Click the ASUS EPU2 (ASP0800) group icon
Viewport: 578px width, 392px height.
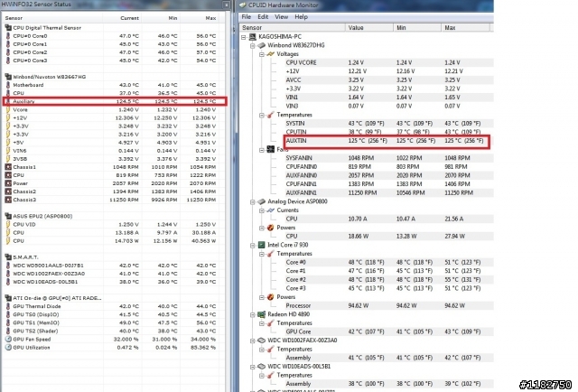[x=8, y=216]
